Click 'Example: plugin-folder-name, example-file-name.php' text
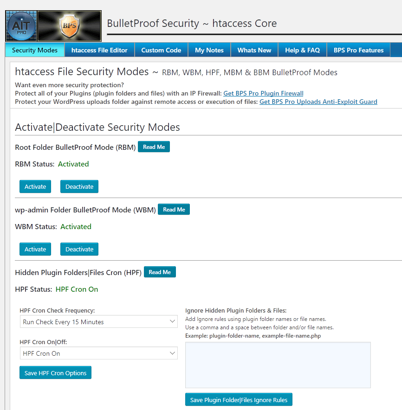Viewport: 402px width, 410px height. point(253,336)
